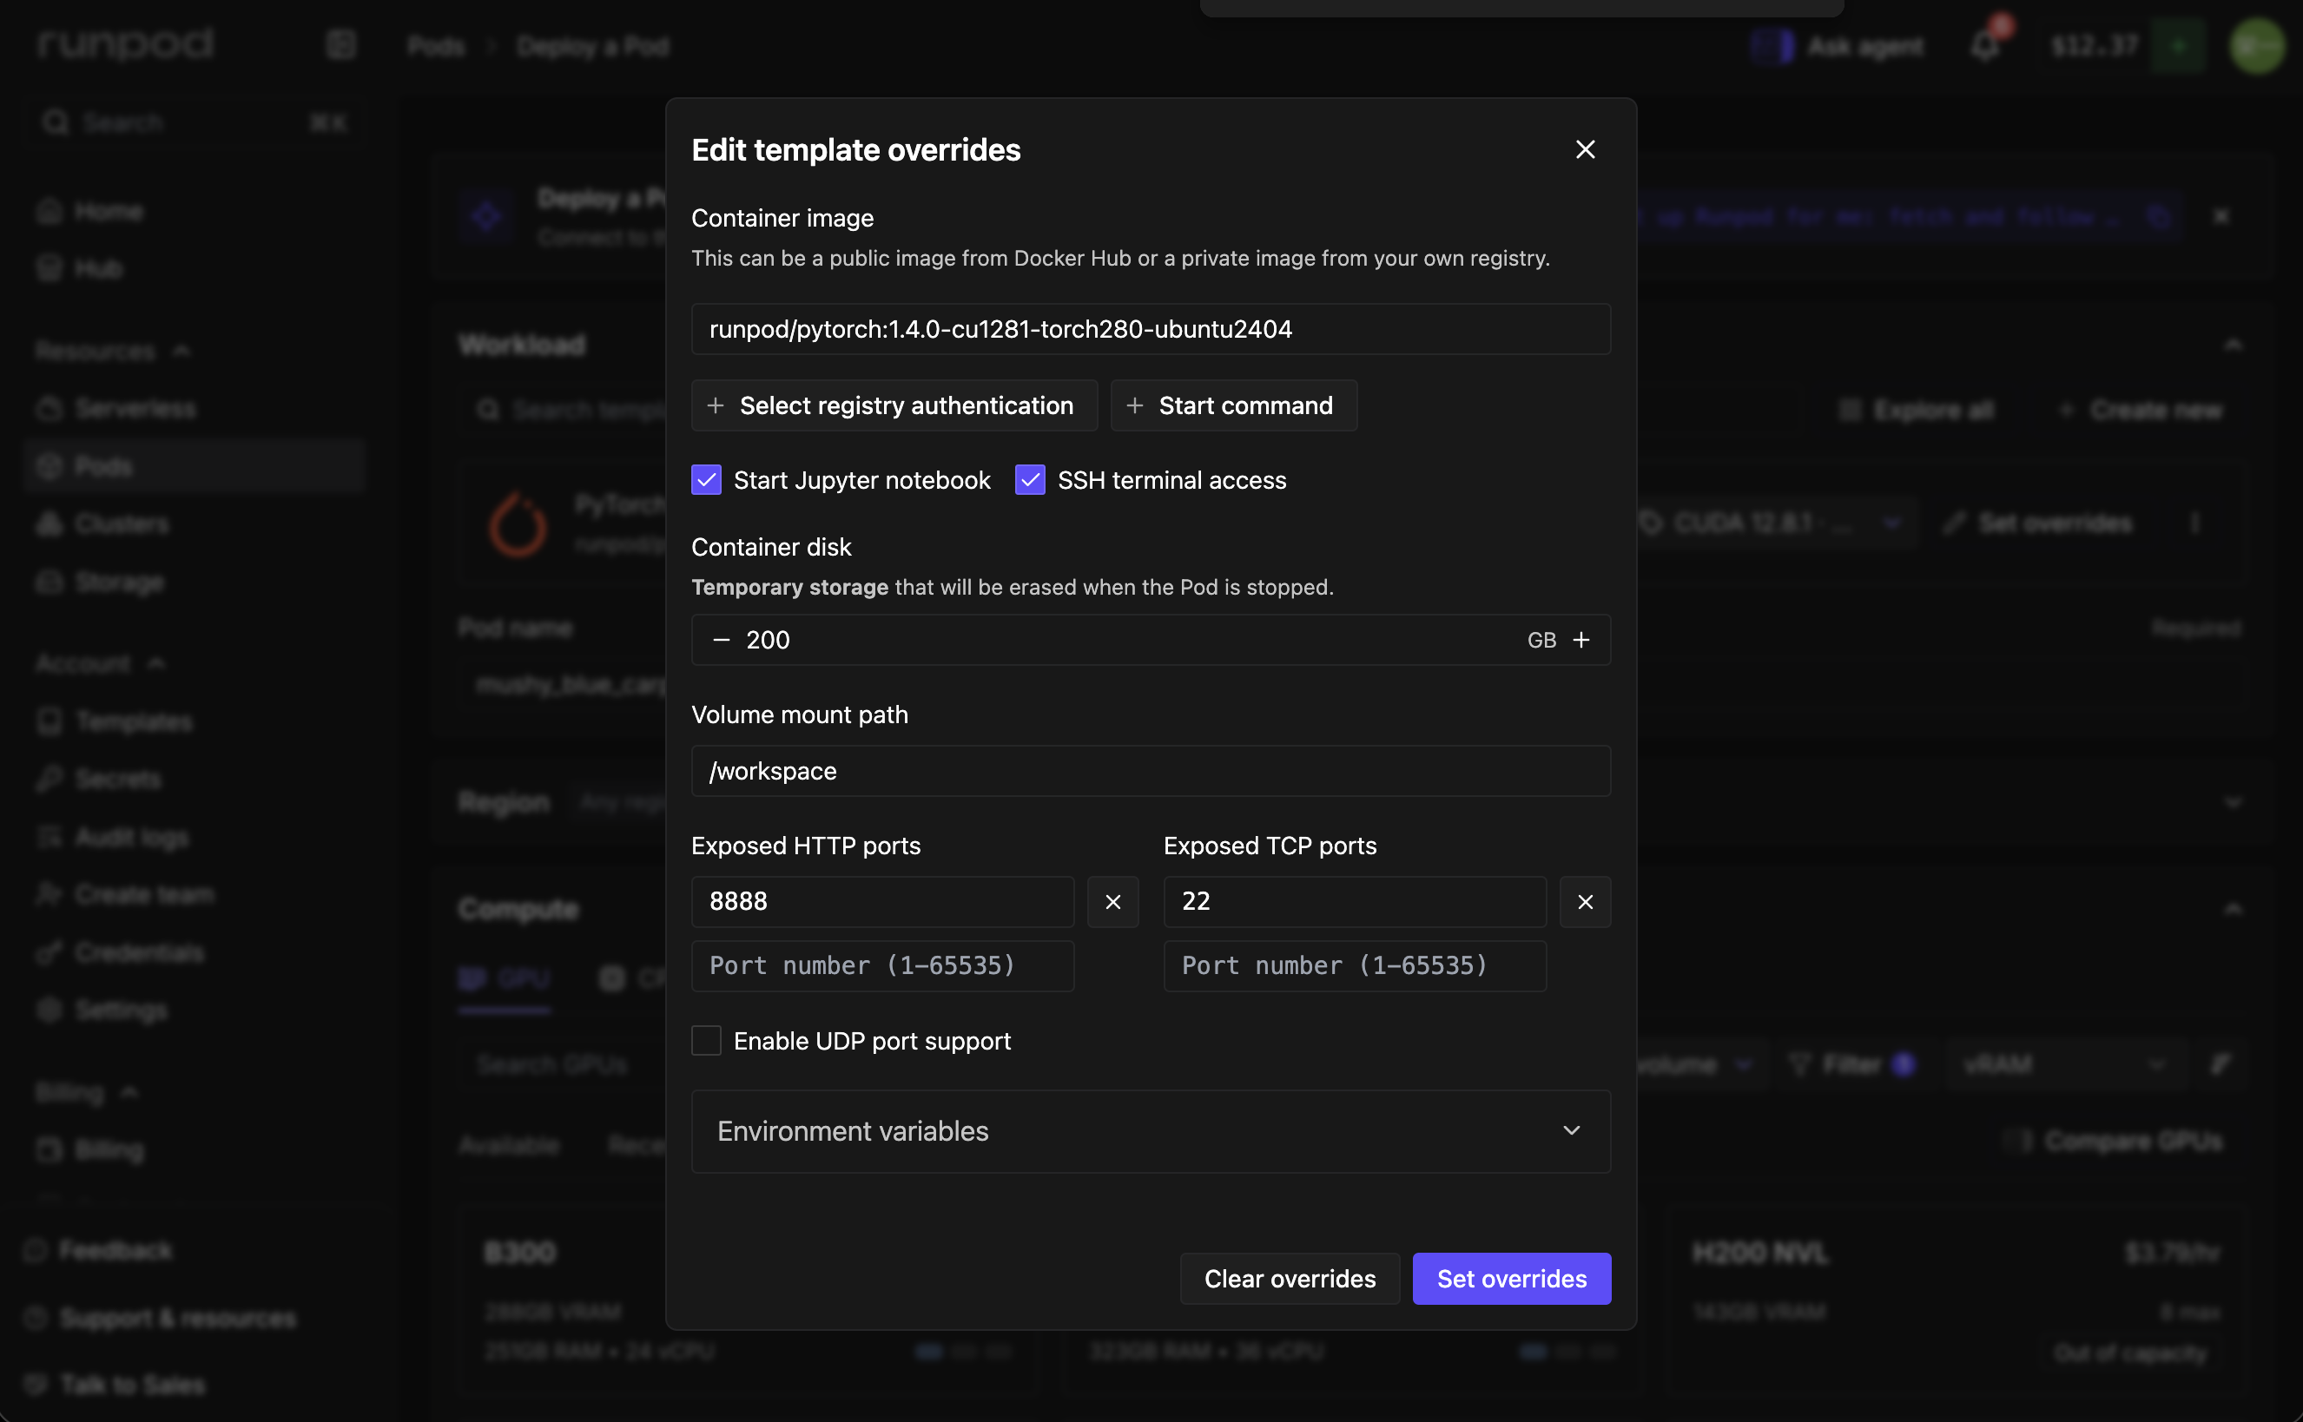Increase container disk size with plus
2303x1422 pixels.
click(1581, 640)
